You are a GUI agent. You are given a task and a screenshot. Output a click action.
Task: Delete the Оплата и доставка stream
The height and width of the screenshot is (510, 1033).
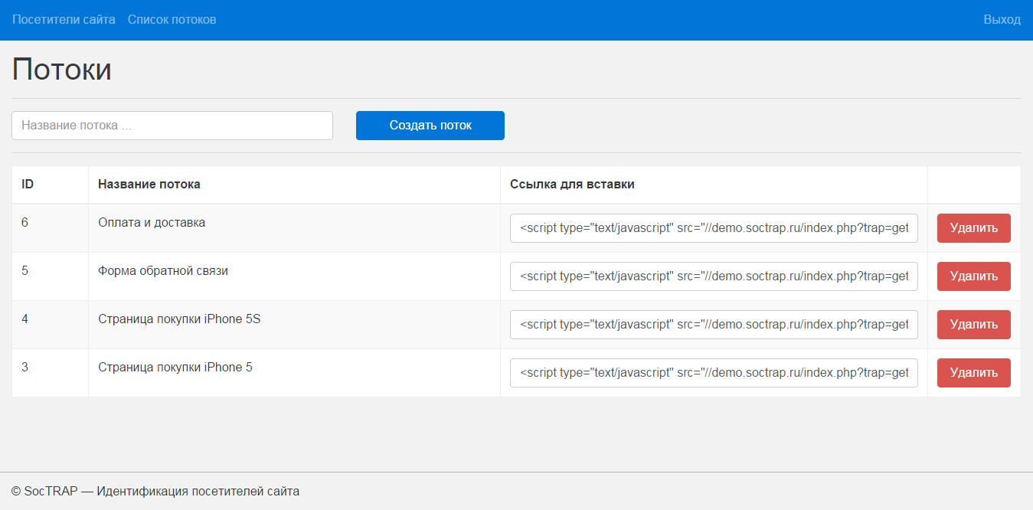[x=973, y=228]
